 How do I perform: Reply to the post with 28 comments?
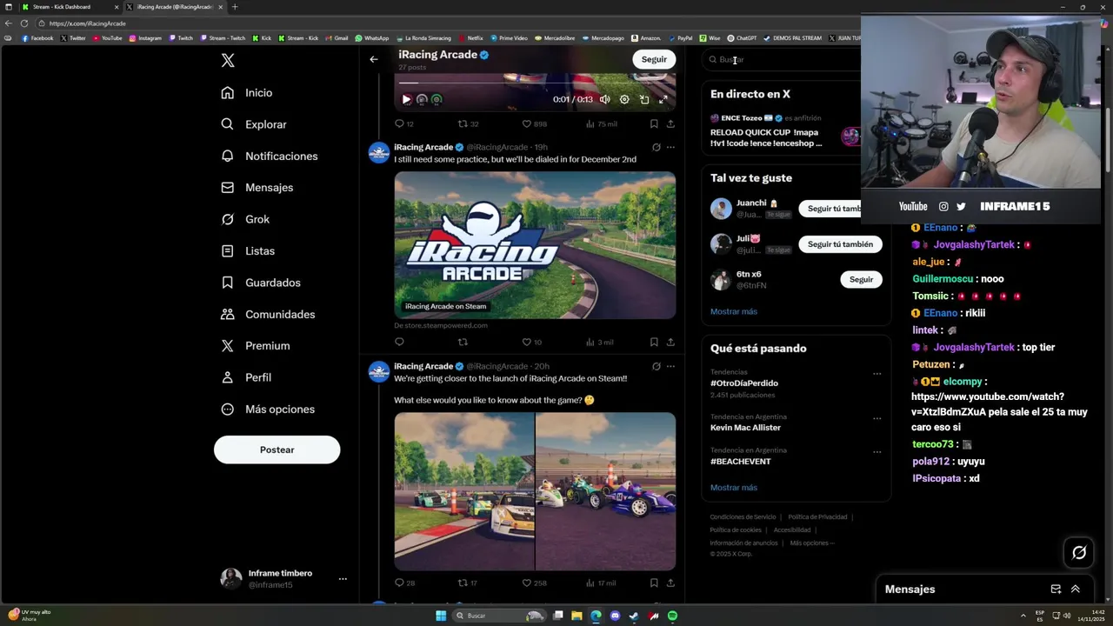404,583
